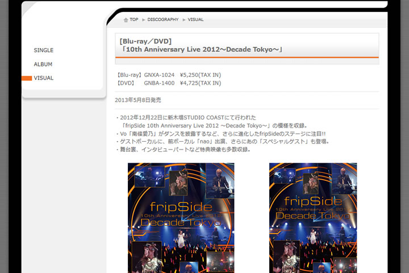The width and height of the screenshot is (409, 273).
Task: Click the arrow before DISCOGRAPHY in breadcrumb
Action: point(144,20)
